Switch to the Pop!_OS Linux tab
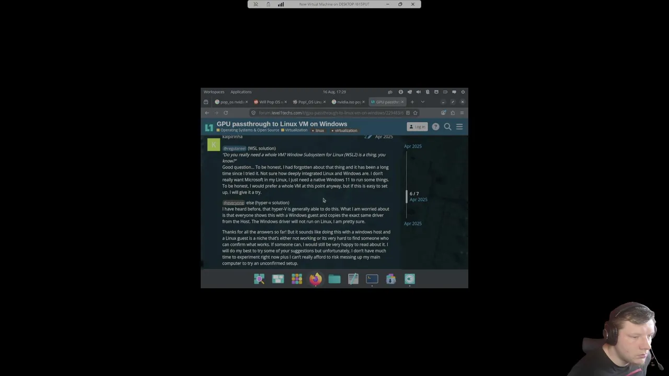This screenshot has width=669, height=376. click(309, 102)
